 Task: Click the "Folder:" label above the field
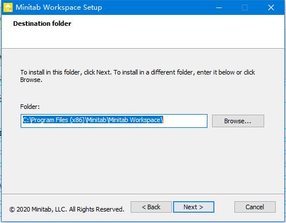click(x=30, y=107)
